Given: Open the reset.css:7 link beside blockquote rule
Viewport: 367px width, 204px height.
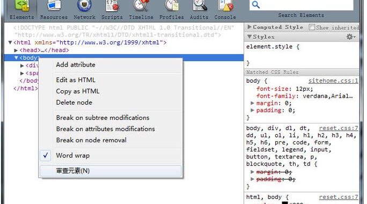Looking at the screenshot, I should [339, 128].
